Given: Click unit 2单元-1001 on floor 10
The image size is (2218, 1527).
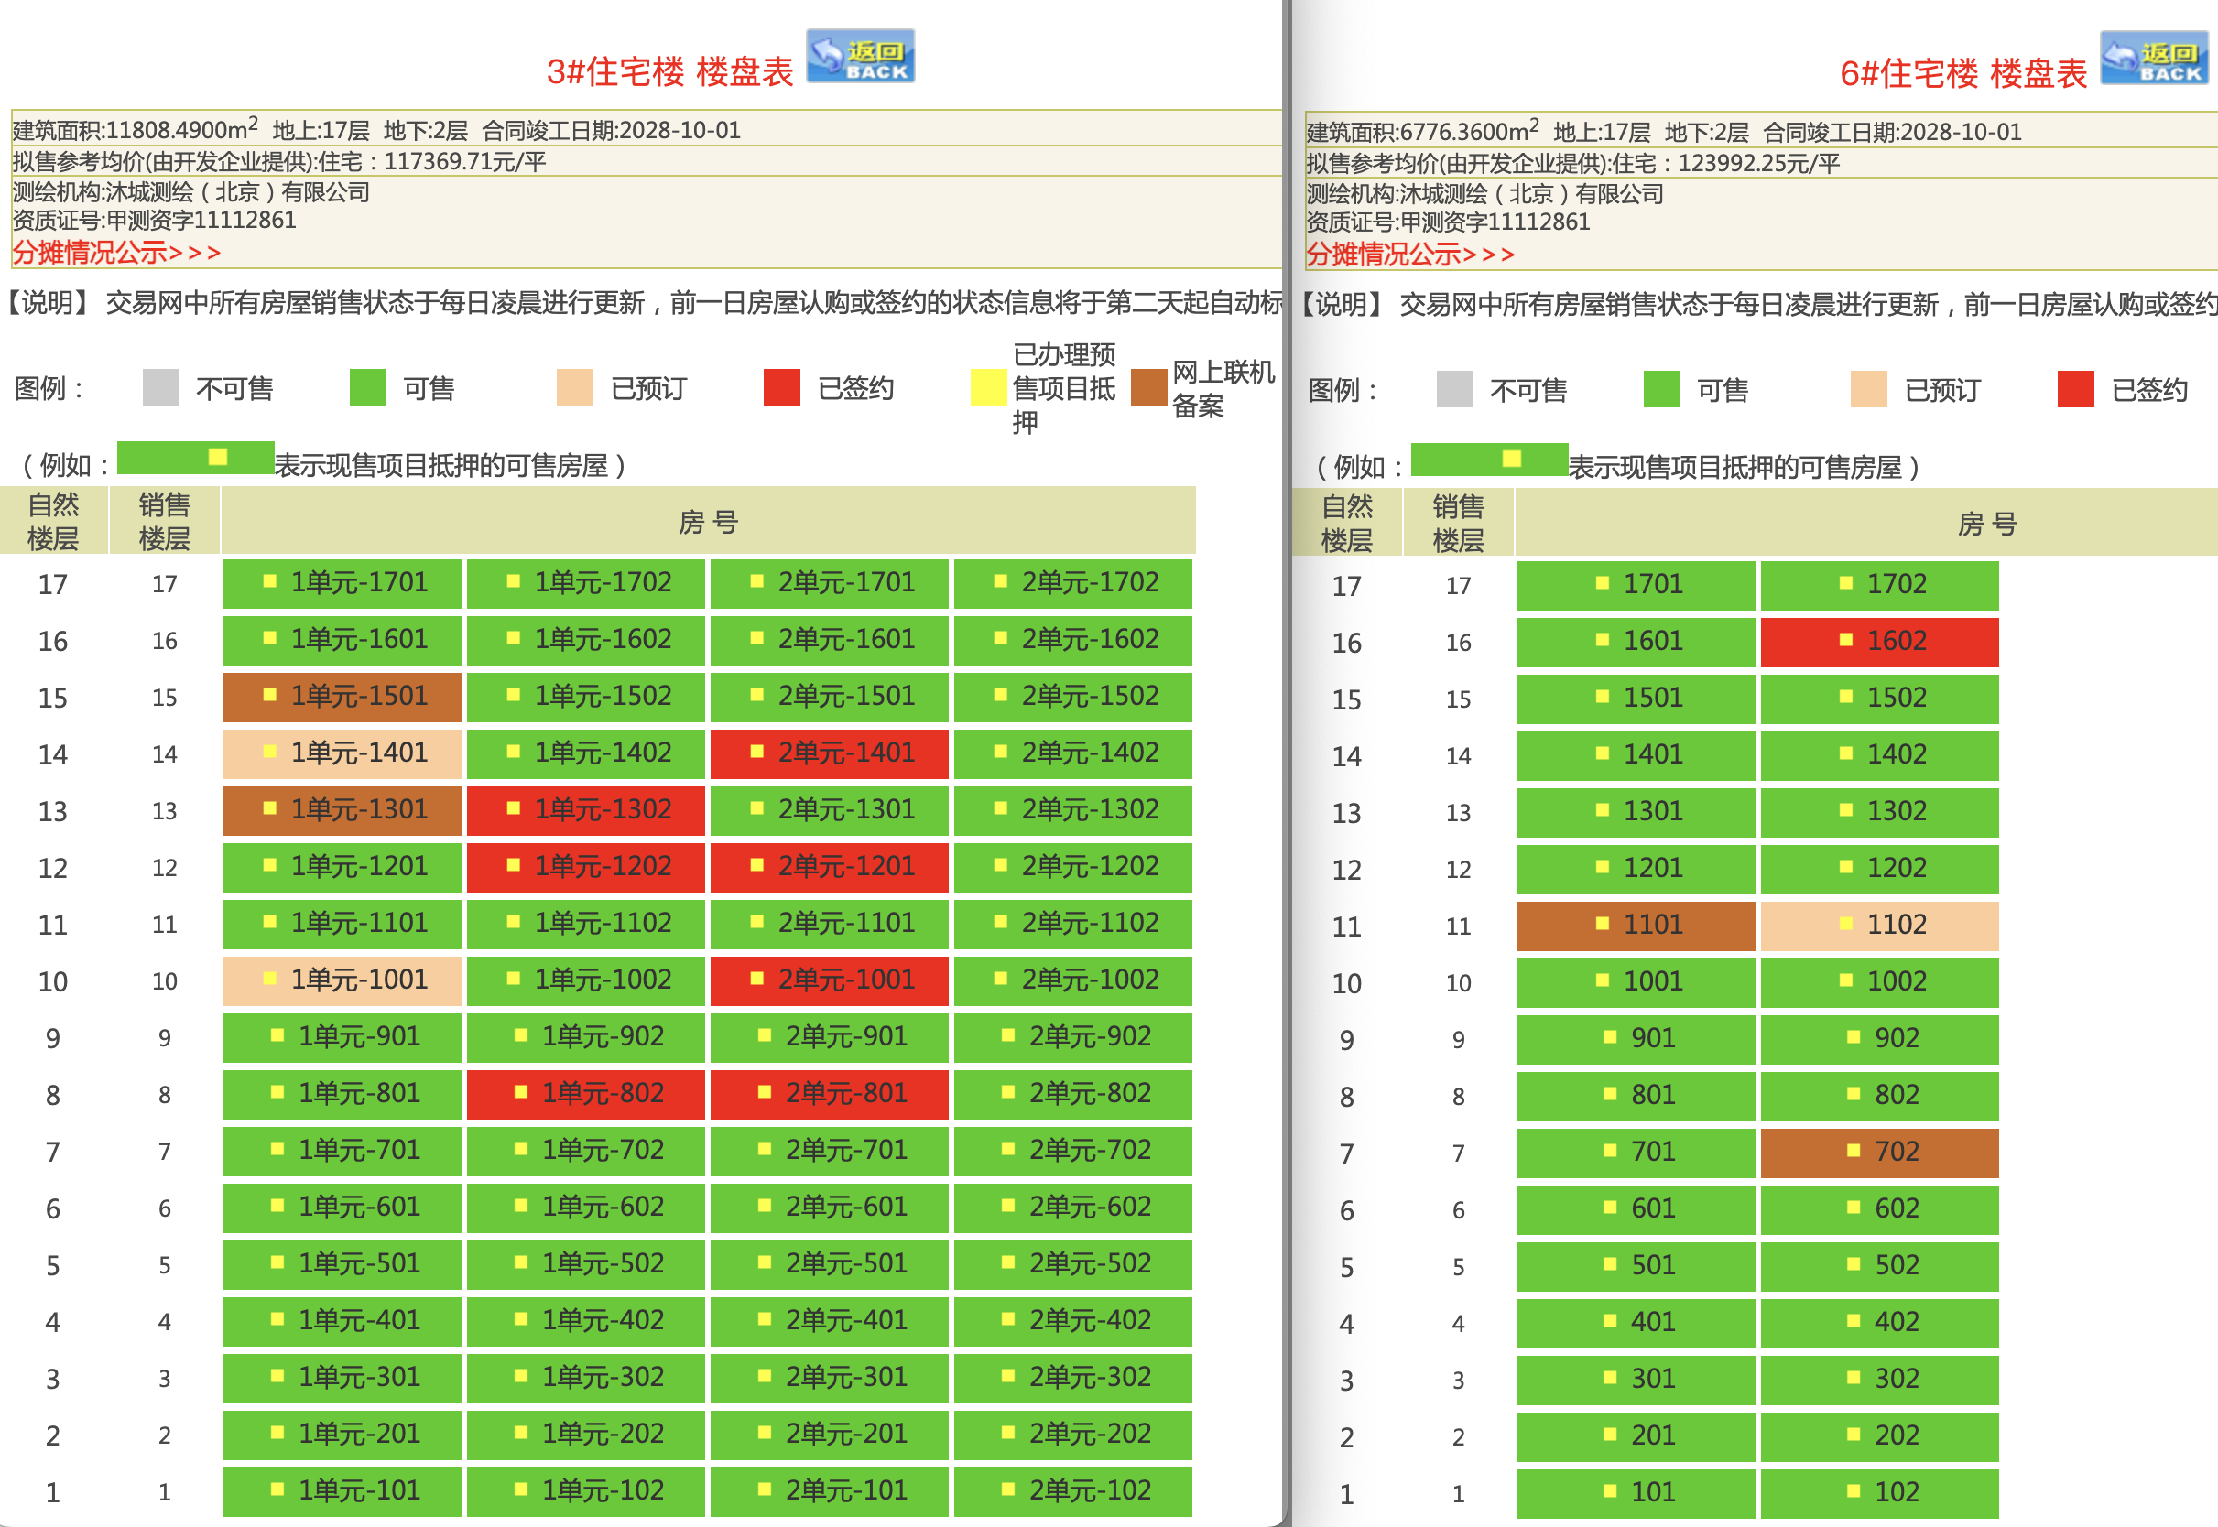Looking at the screenshot, I should (x=829, y=980).
